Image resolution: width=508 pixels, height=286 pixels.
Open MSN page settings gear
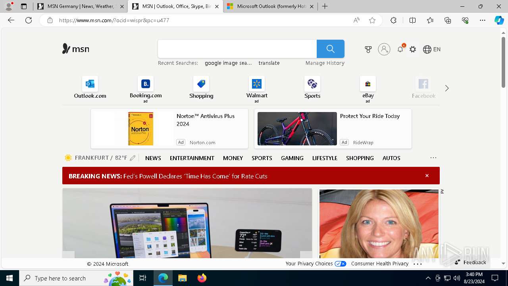pyautogui.click(x=413, y=49)
